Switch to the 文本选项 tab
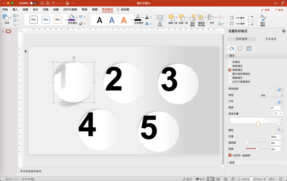The image size is (287, 181). (x=271, y=39)
